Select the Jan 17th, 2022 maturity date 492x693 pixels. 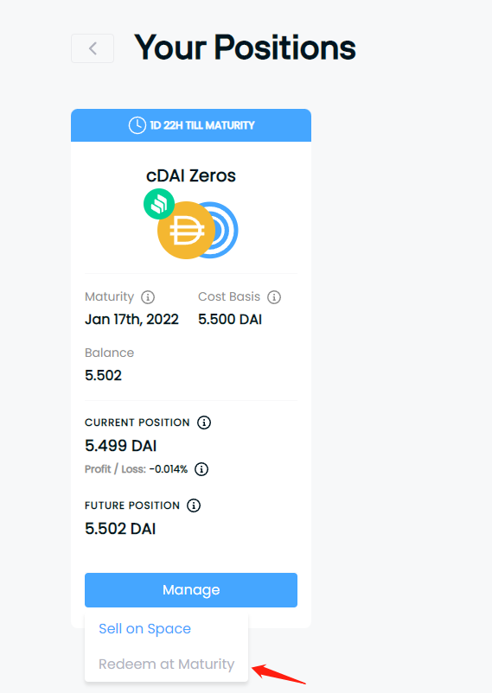point(131,319)
